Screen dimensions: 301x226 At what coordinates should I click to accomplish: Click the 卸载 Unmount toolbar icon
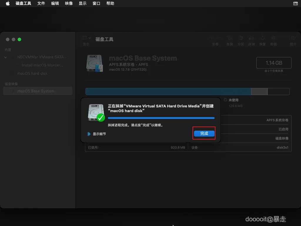[x=273, y=38]
